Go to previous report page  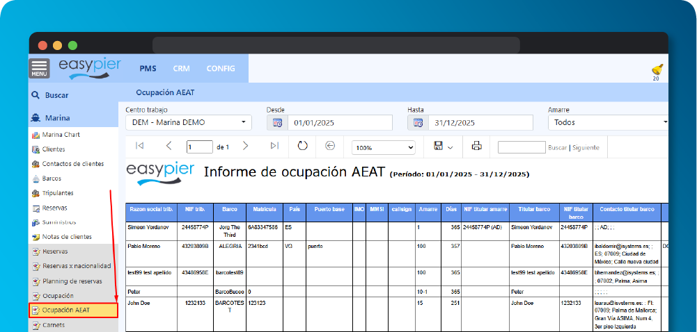pos(169,146)
